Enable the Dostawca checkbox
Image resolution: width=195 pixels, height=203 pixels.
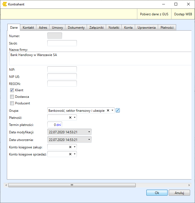click(x=12, y=97)
